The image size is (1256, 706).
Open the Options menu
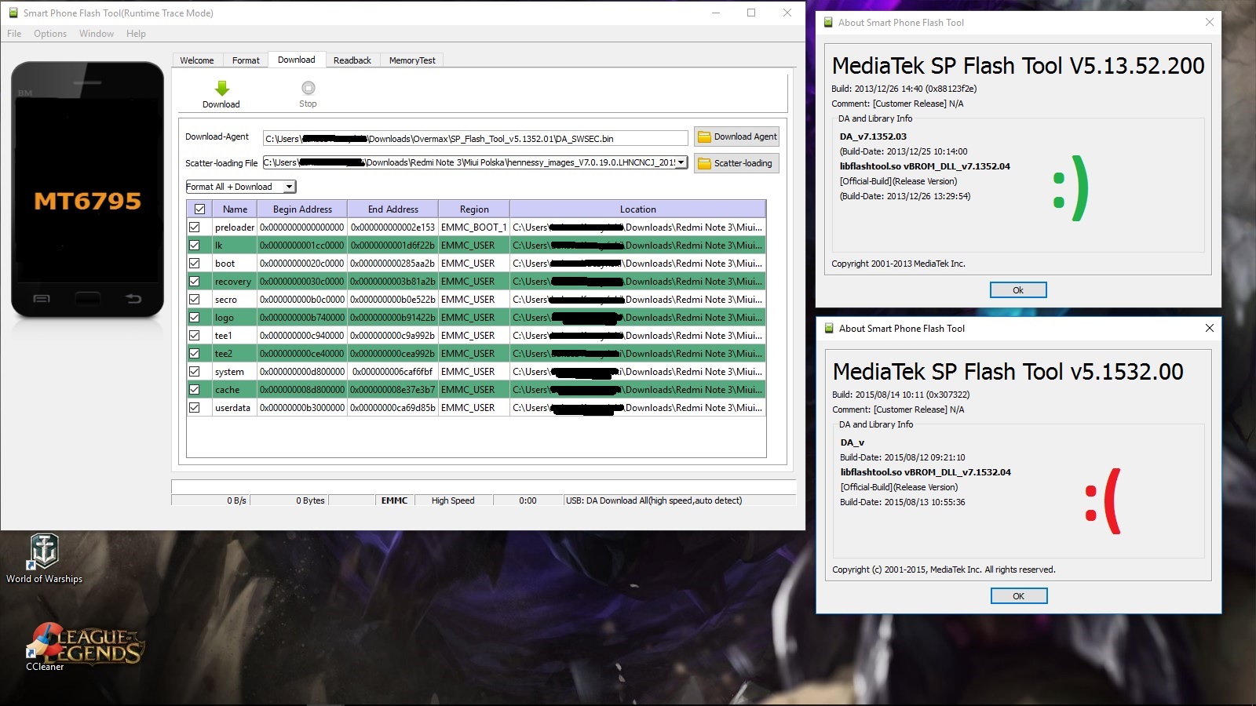[x=50, y=34]
